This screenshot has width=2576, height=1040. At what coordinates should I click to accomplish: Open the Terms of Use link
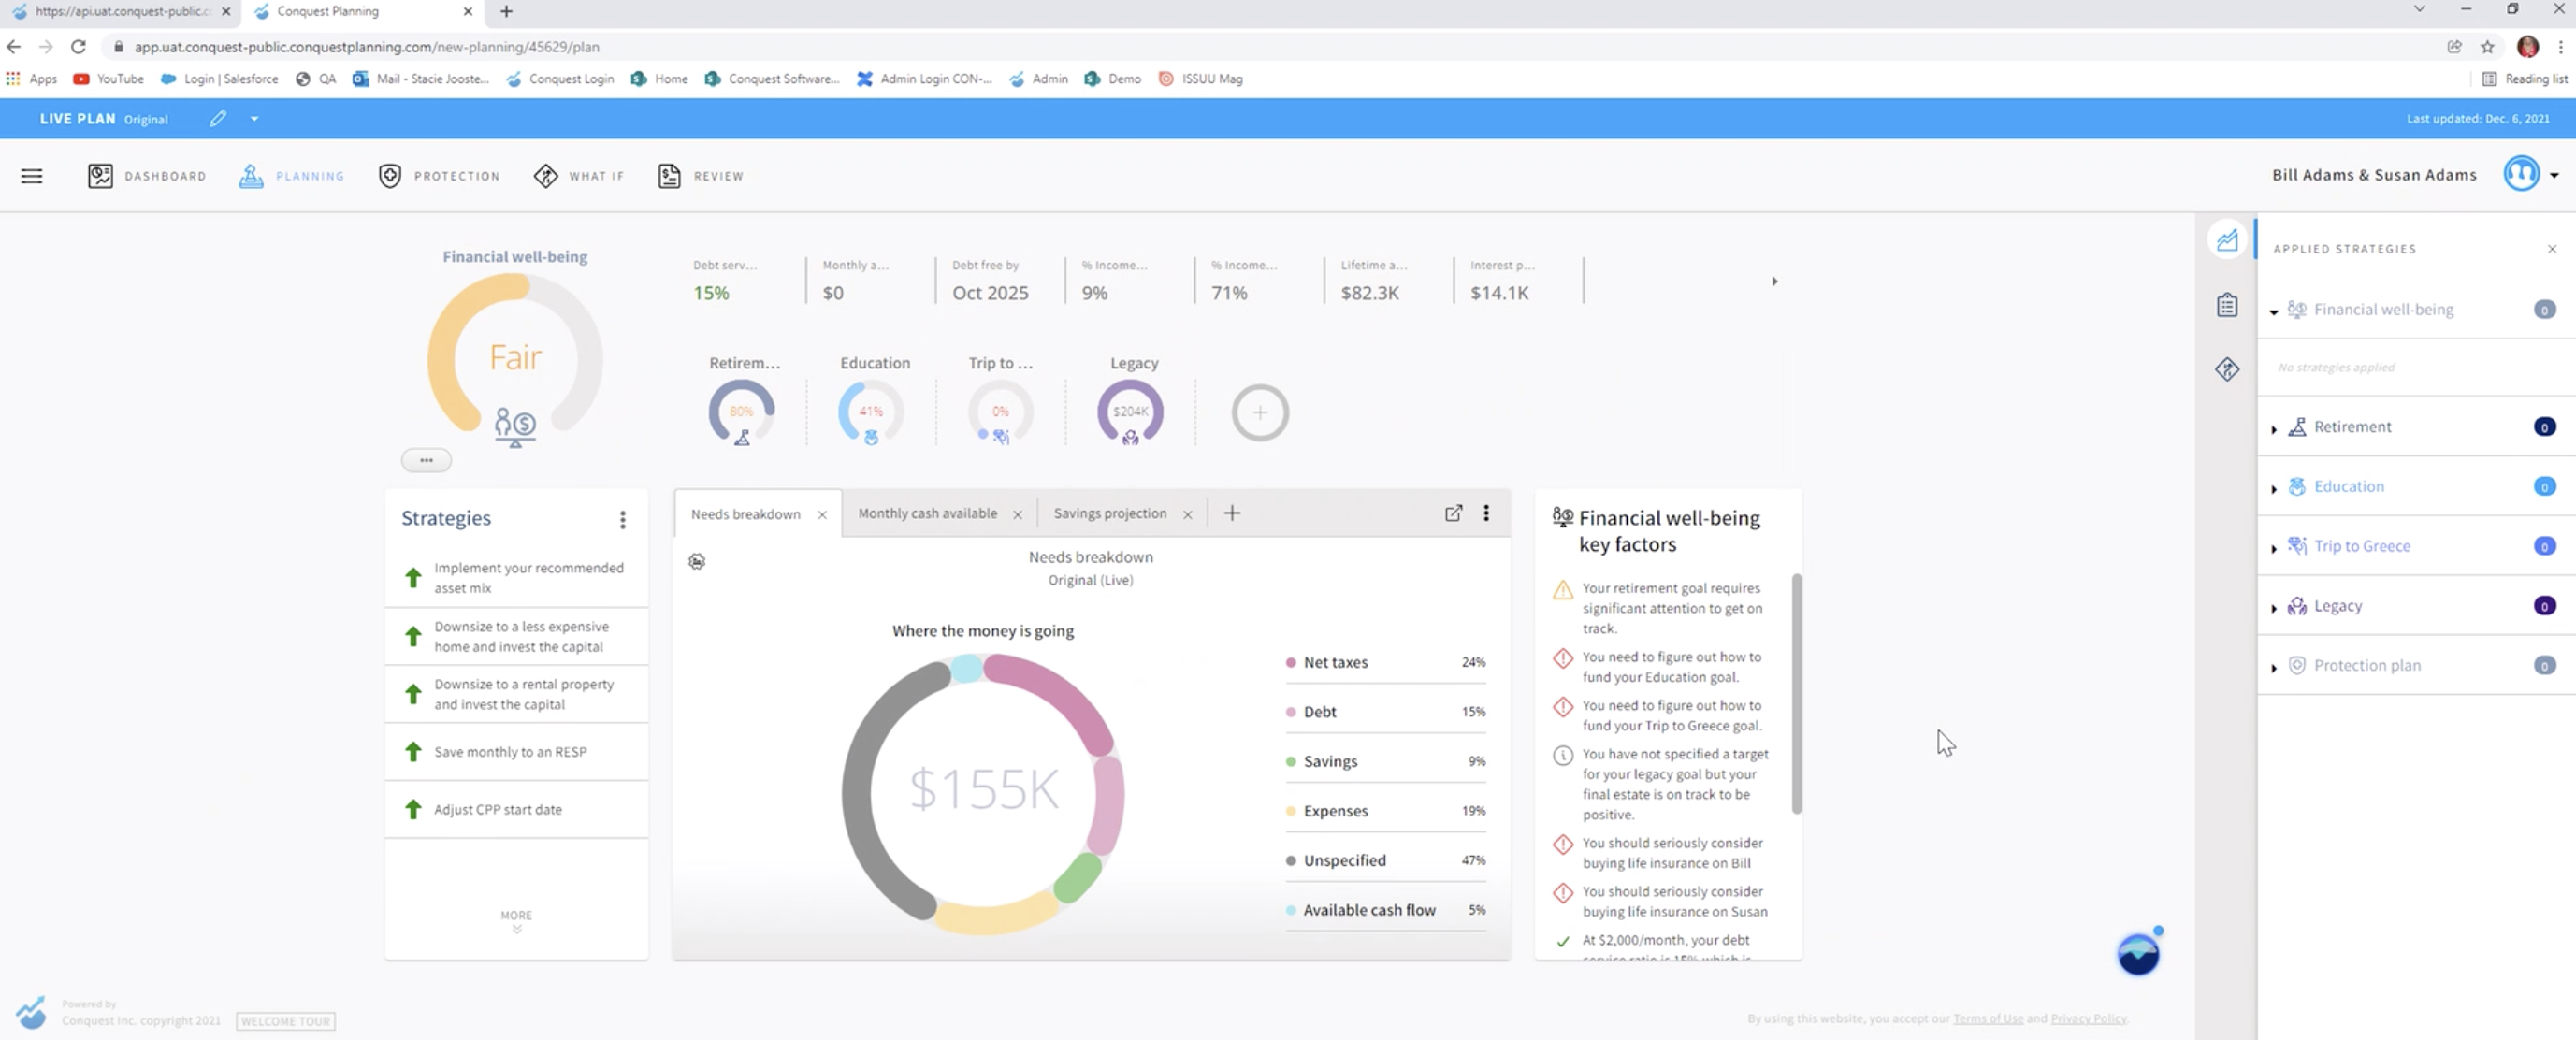1988,1018
